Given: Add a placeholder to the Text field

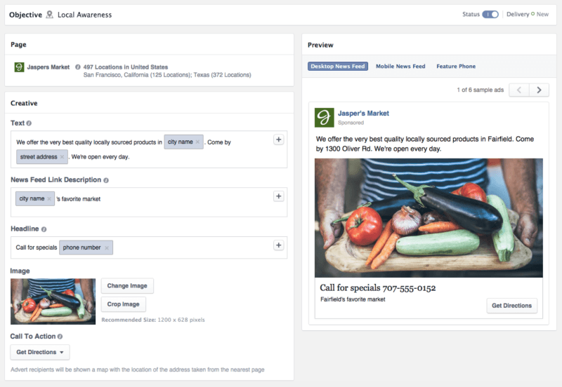Looking at the screenshot, I should 278,140.
